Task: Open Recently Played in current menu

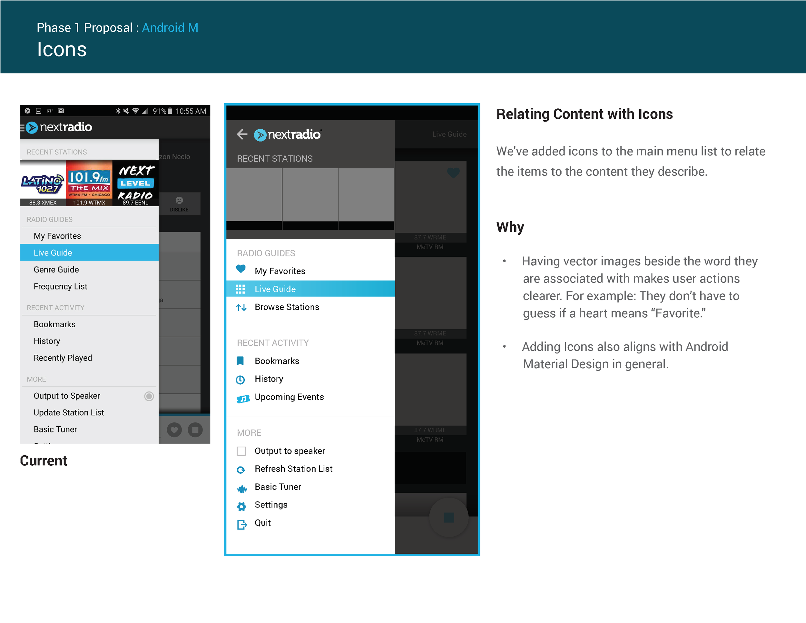Action: click(63, 358)
